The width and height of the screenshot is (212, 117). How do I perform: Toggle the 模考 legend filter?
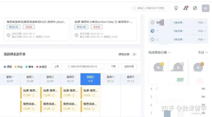pyautogui.click(x=29, y=67)
